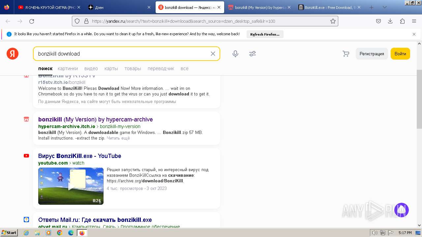
Task: Open the Windows Start button
Action: [9, 233]
